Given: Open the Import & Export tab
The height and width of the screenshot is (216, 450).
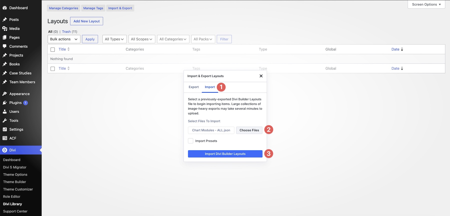Looking at the screenshot, I should (120, 8).
